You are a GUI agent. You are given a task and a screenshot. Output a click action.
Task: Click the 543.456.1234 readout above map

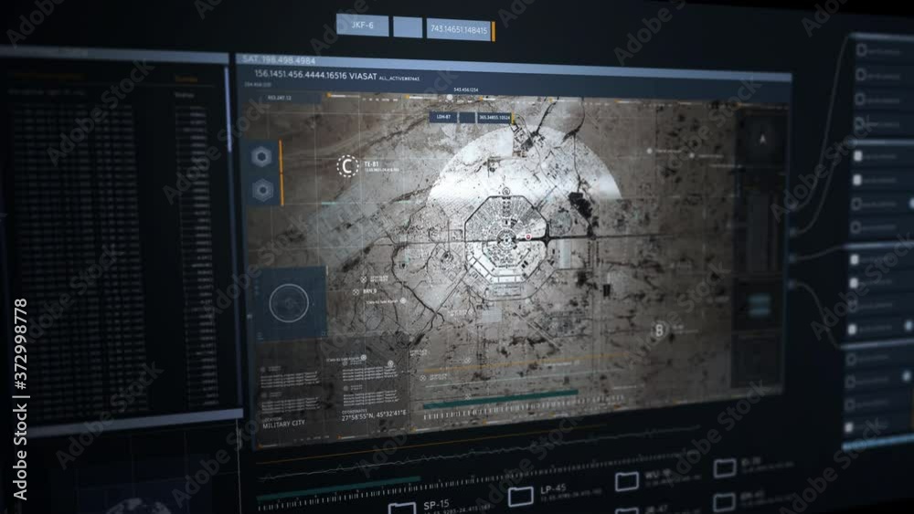[466, 89]
